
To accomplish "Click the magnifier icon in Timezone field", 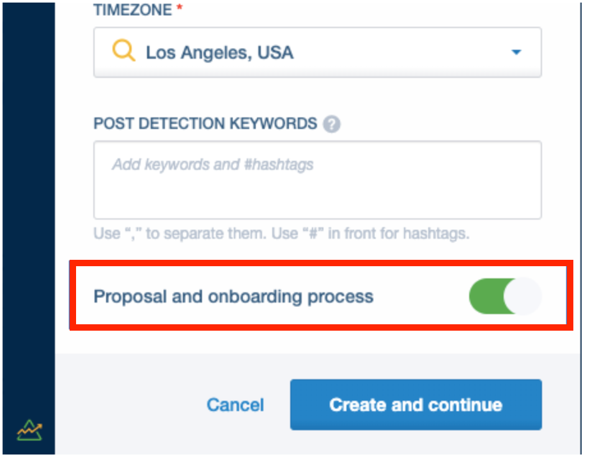I will coord(124,50).
